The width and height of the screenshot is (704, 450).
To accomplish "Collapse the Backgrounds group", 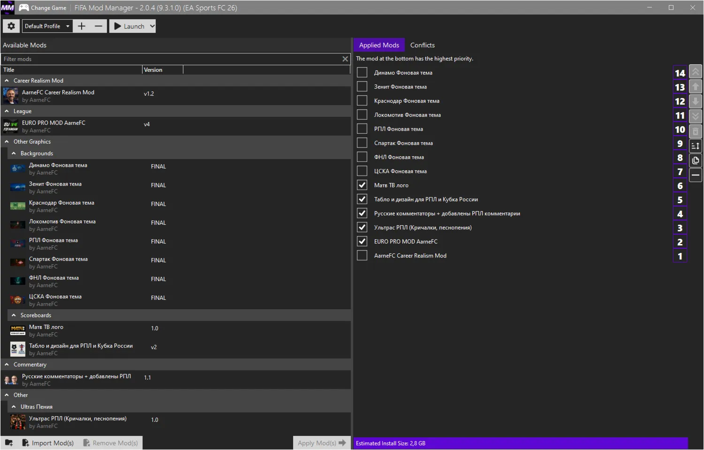I will [x=14, y=153].
